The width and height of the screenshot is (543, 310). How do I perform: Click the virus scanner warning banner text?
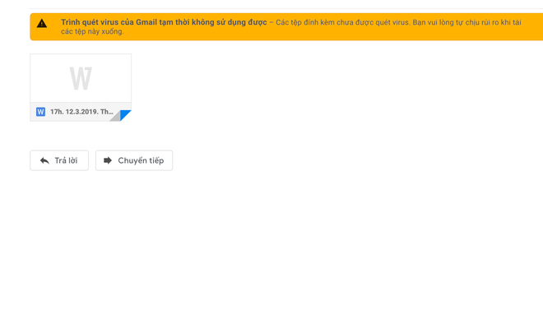tap(291, 26)
